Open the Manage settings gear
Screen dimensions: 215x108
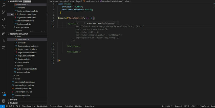tap(4, 101)
